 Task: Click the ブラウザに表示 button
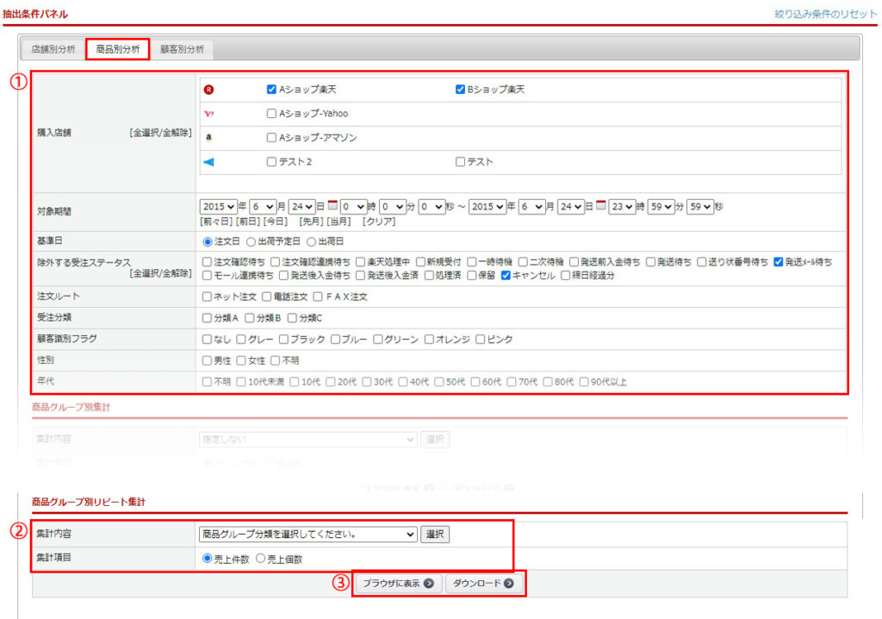(398, 584)
